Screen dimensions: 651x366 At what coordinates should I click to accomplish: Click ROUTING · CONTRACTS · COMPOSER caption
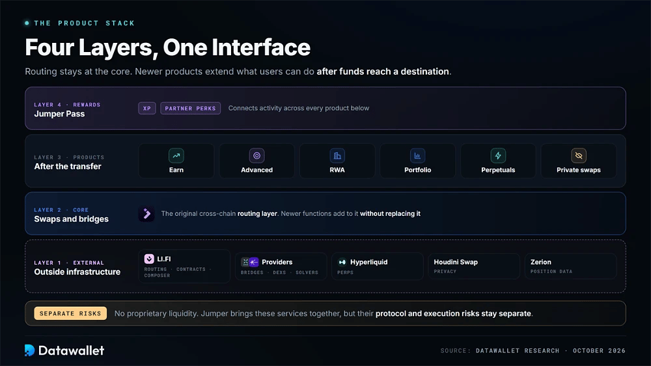tap(178, 272)
